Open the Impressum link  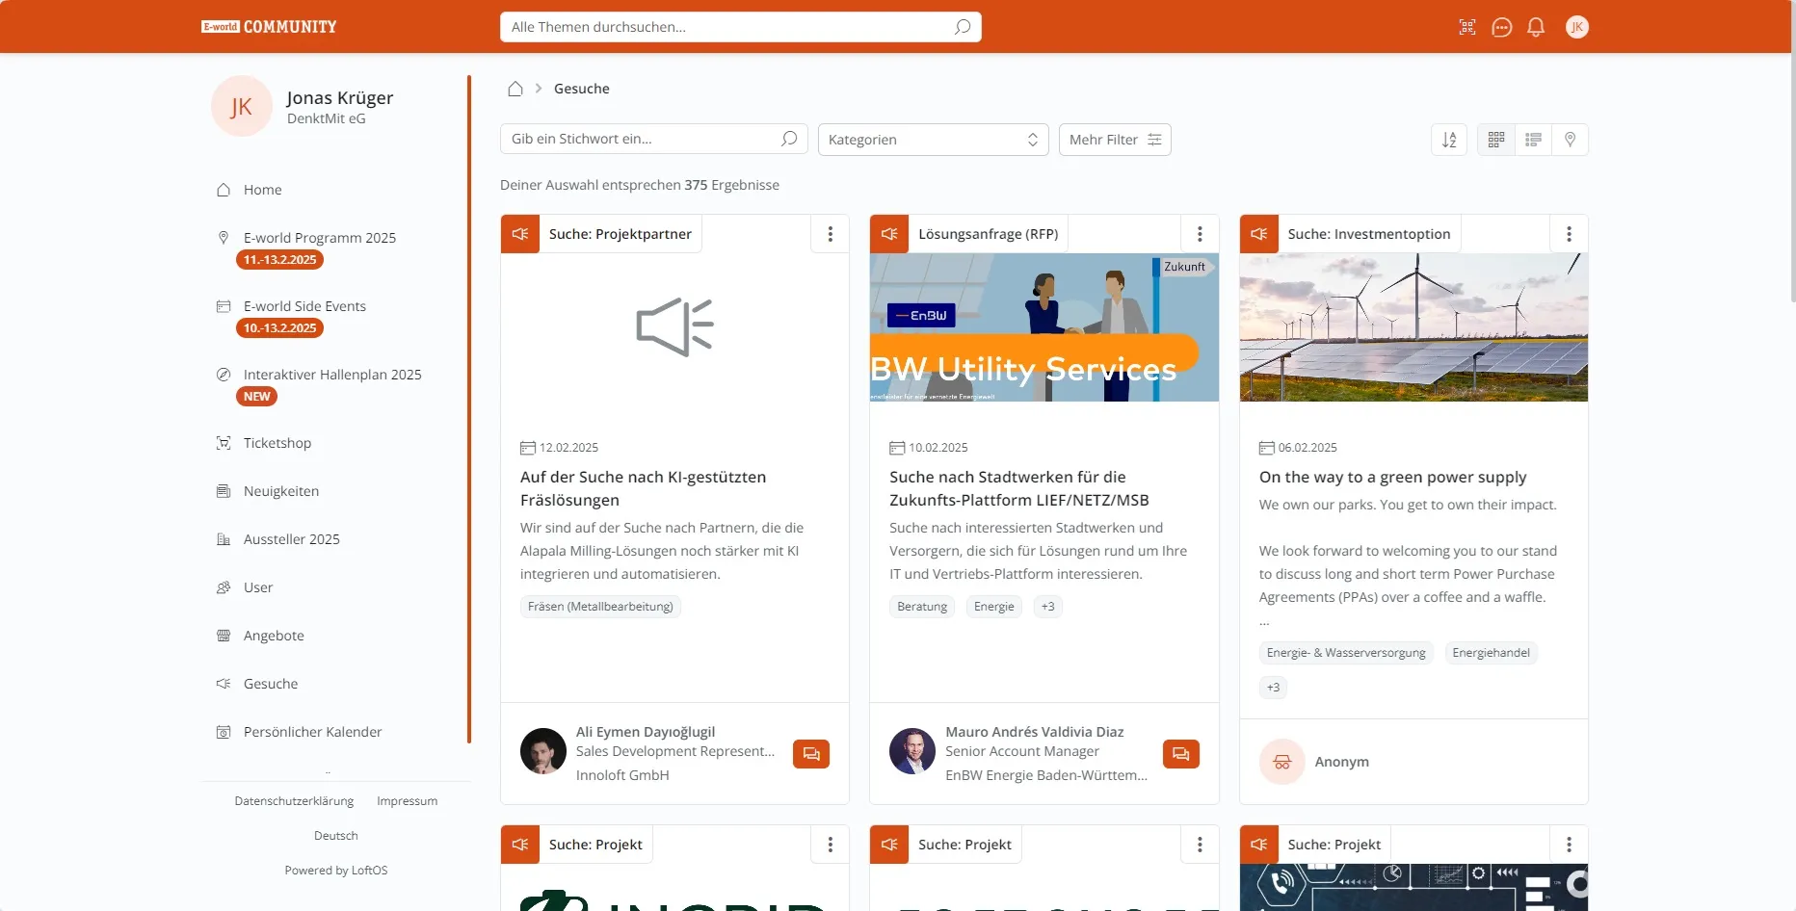click(407, 801)
